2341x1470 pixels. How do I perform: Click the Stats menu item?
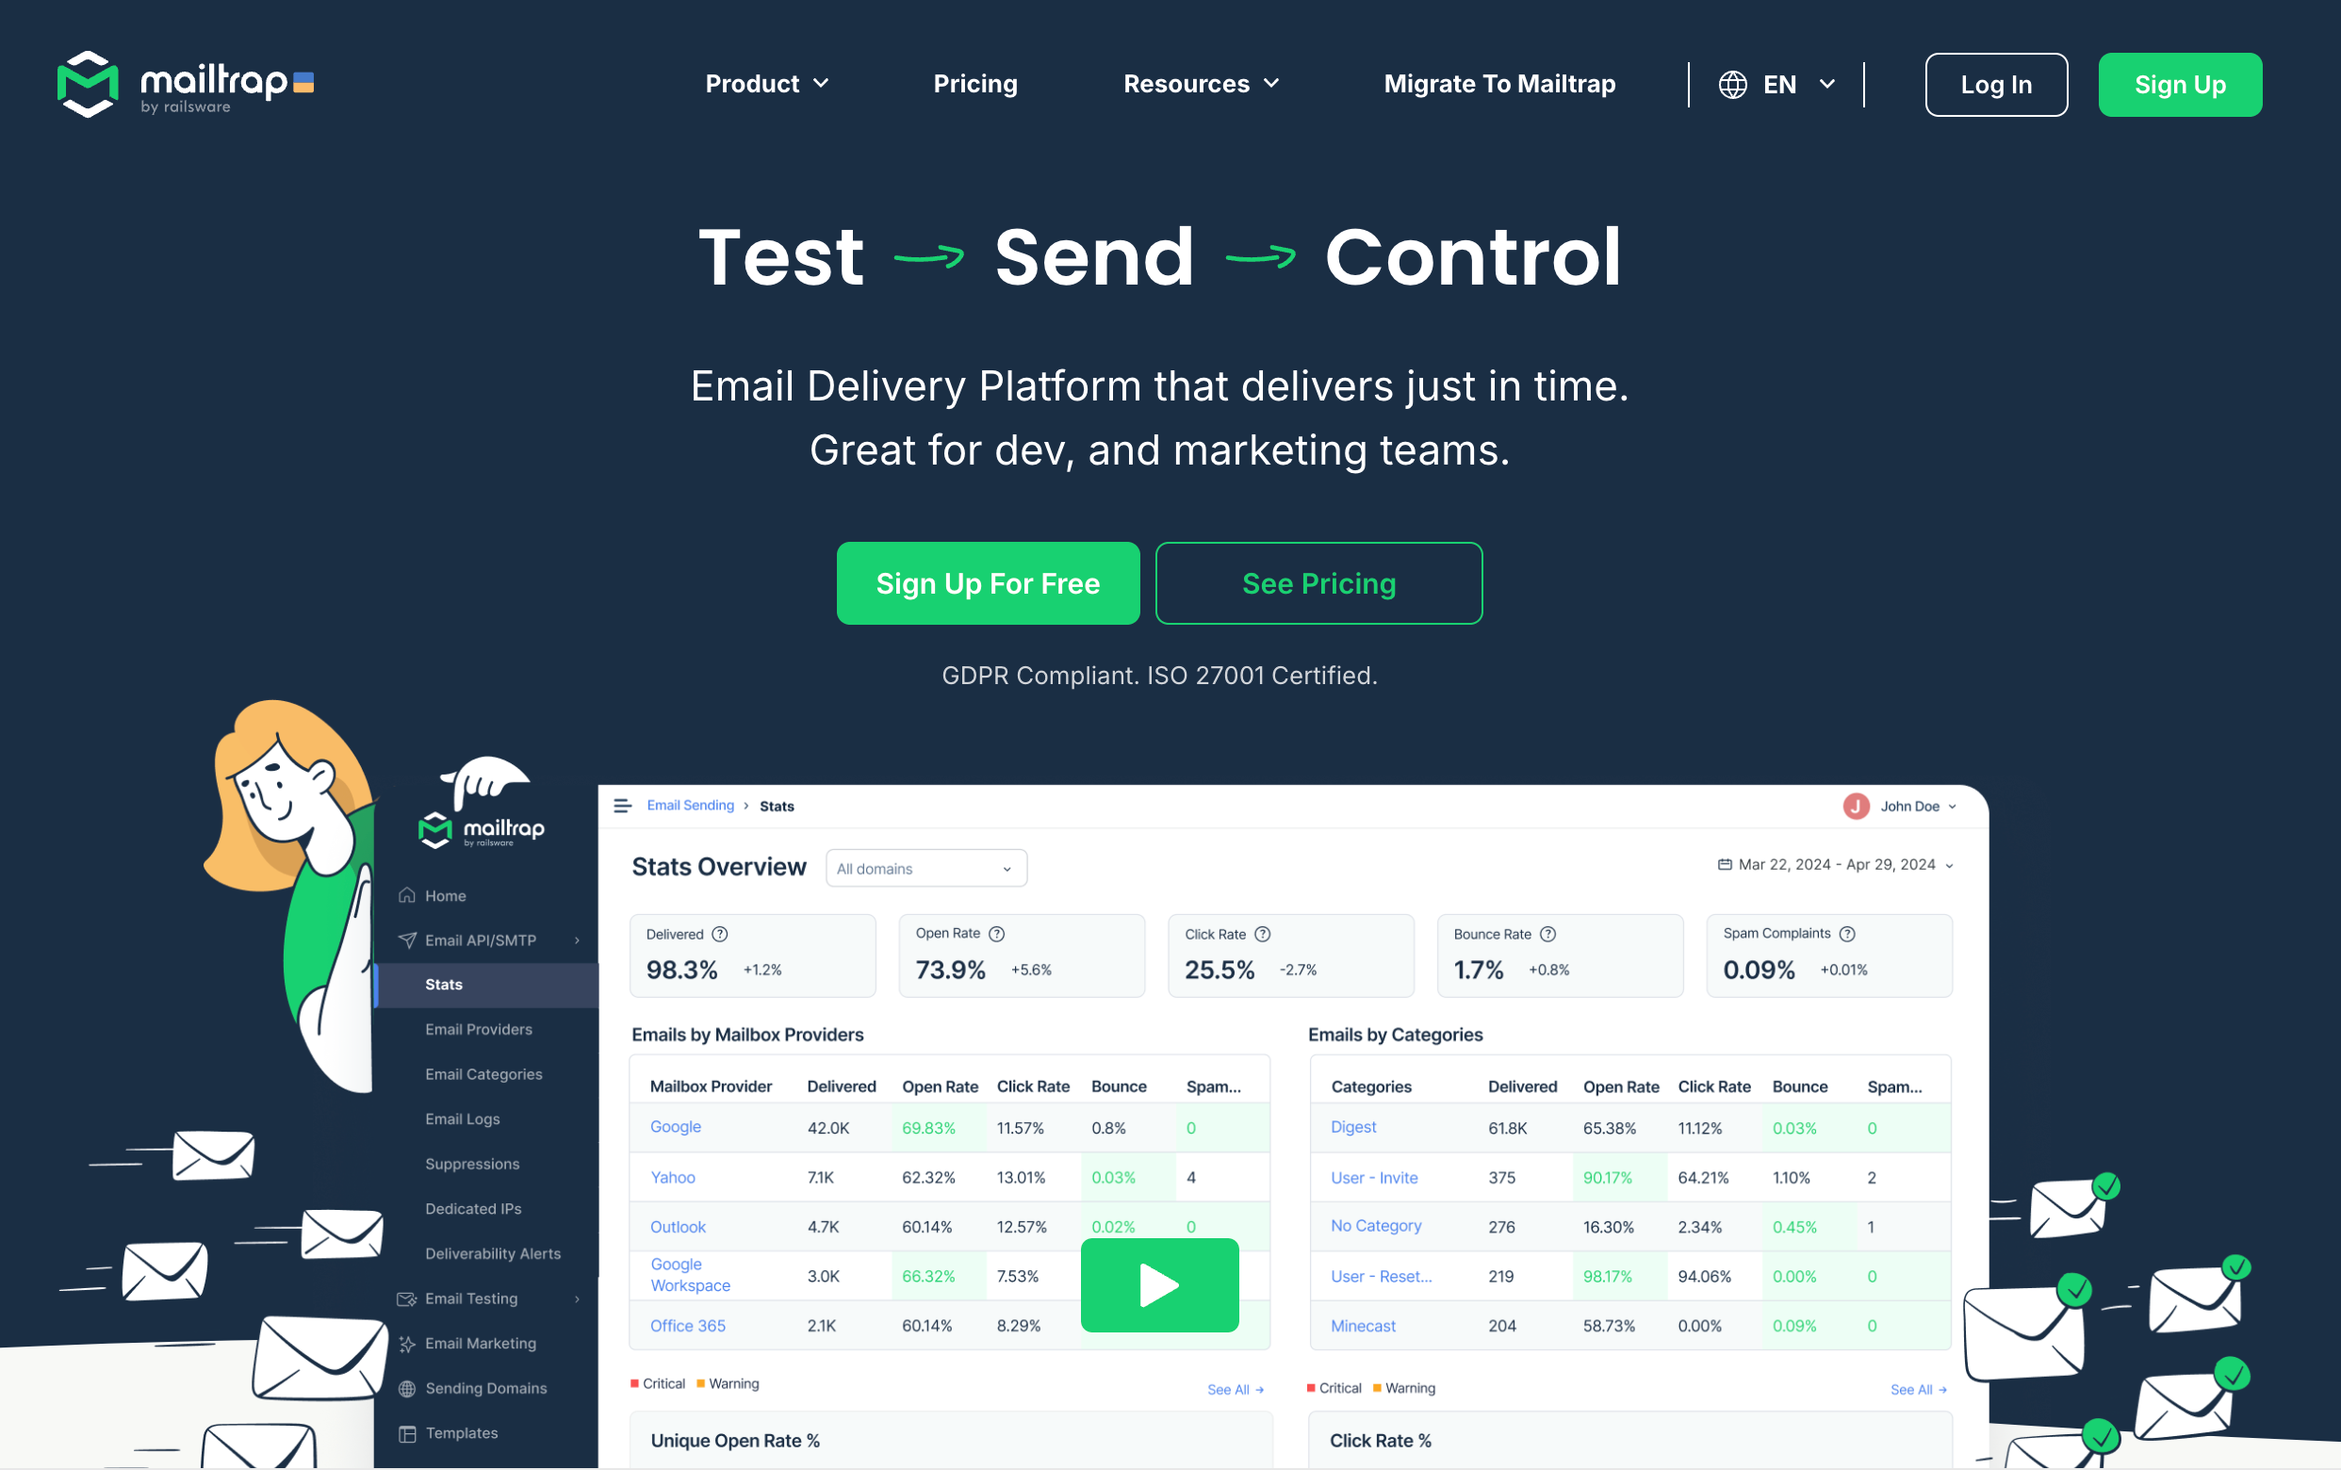tap(448, 984)
